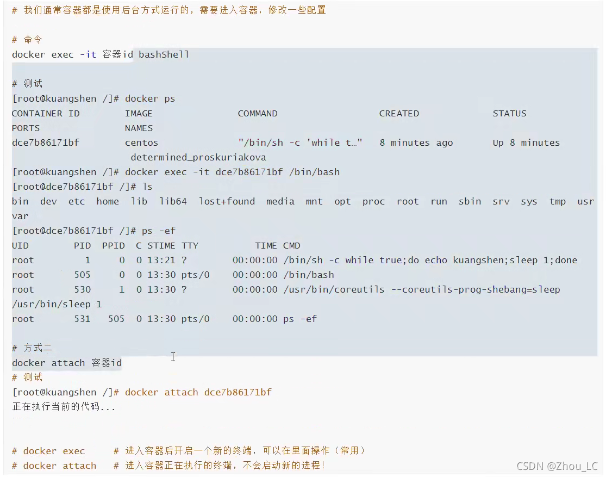Click '/usr/bin/coreutils --coreutils-prog-shebang=sleep' command
The width and height of the screenshot is (606, 477).
coord(422,290)
